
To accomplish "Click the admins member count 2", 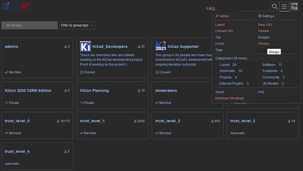I will pyautogui.click(x=67, y=47).
